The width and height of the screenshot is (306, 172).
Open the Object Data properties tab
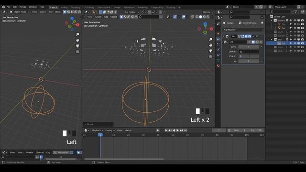click(x=218, y=60)
